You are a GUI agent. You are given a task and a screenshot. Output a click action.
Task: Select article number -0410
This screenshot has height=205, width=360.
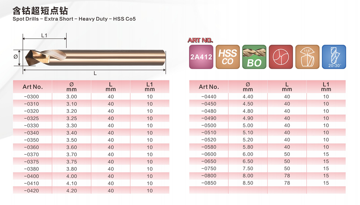tap(31, 183)
